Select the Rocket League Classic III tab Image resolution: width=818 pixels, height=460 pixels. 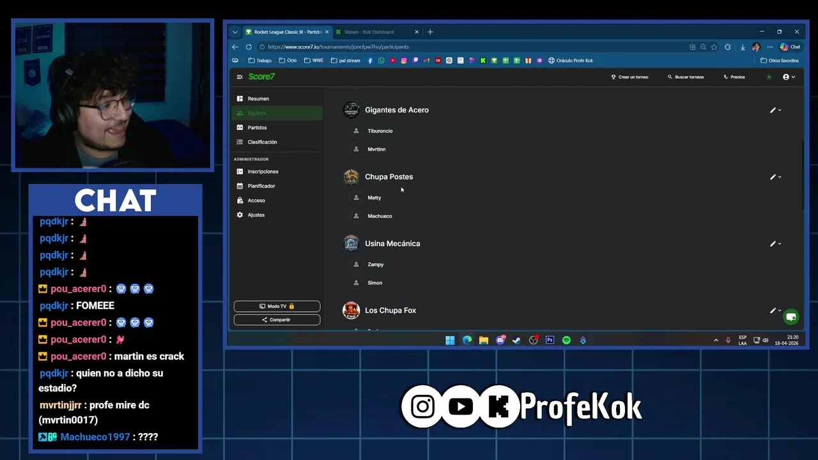tap(288, 32)
